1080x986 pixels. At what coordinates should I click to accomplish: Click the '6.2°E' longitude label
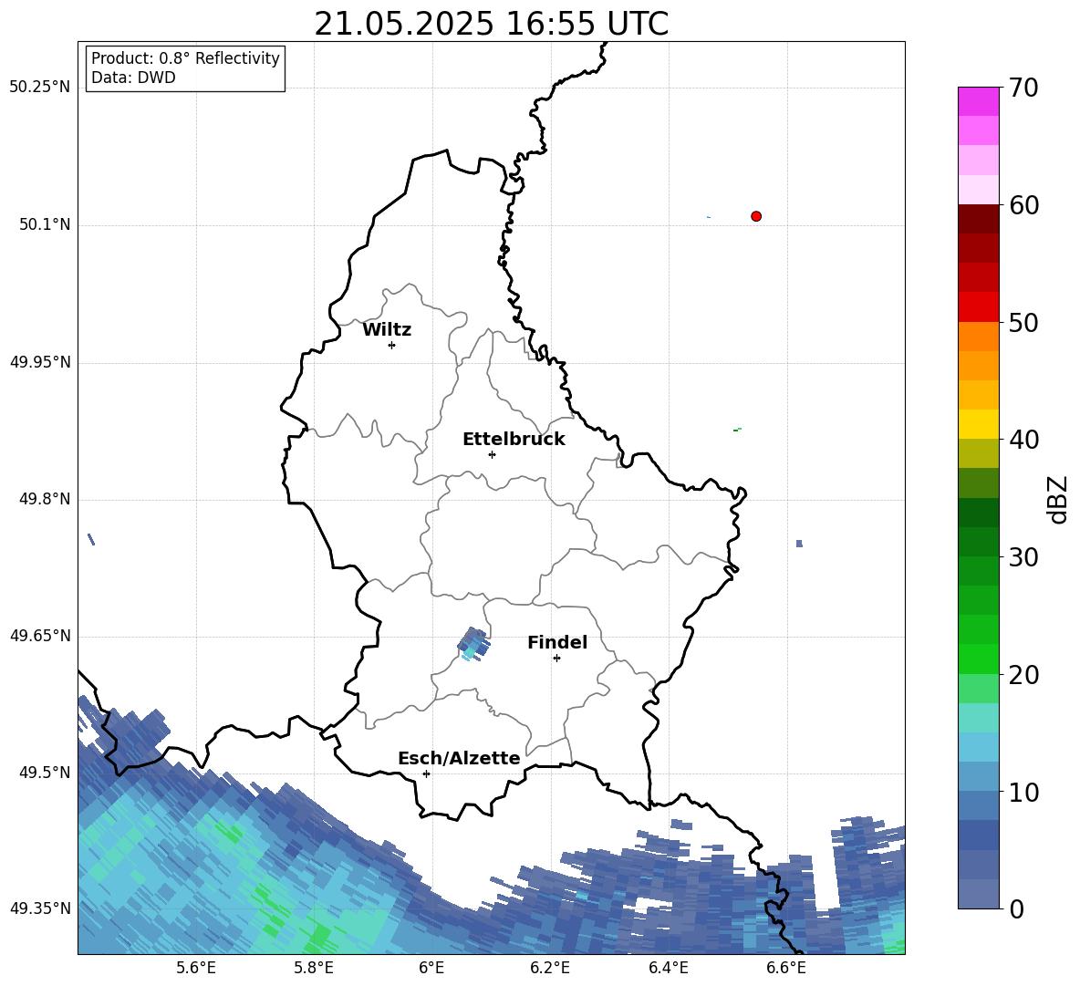[550, 968]
